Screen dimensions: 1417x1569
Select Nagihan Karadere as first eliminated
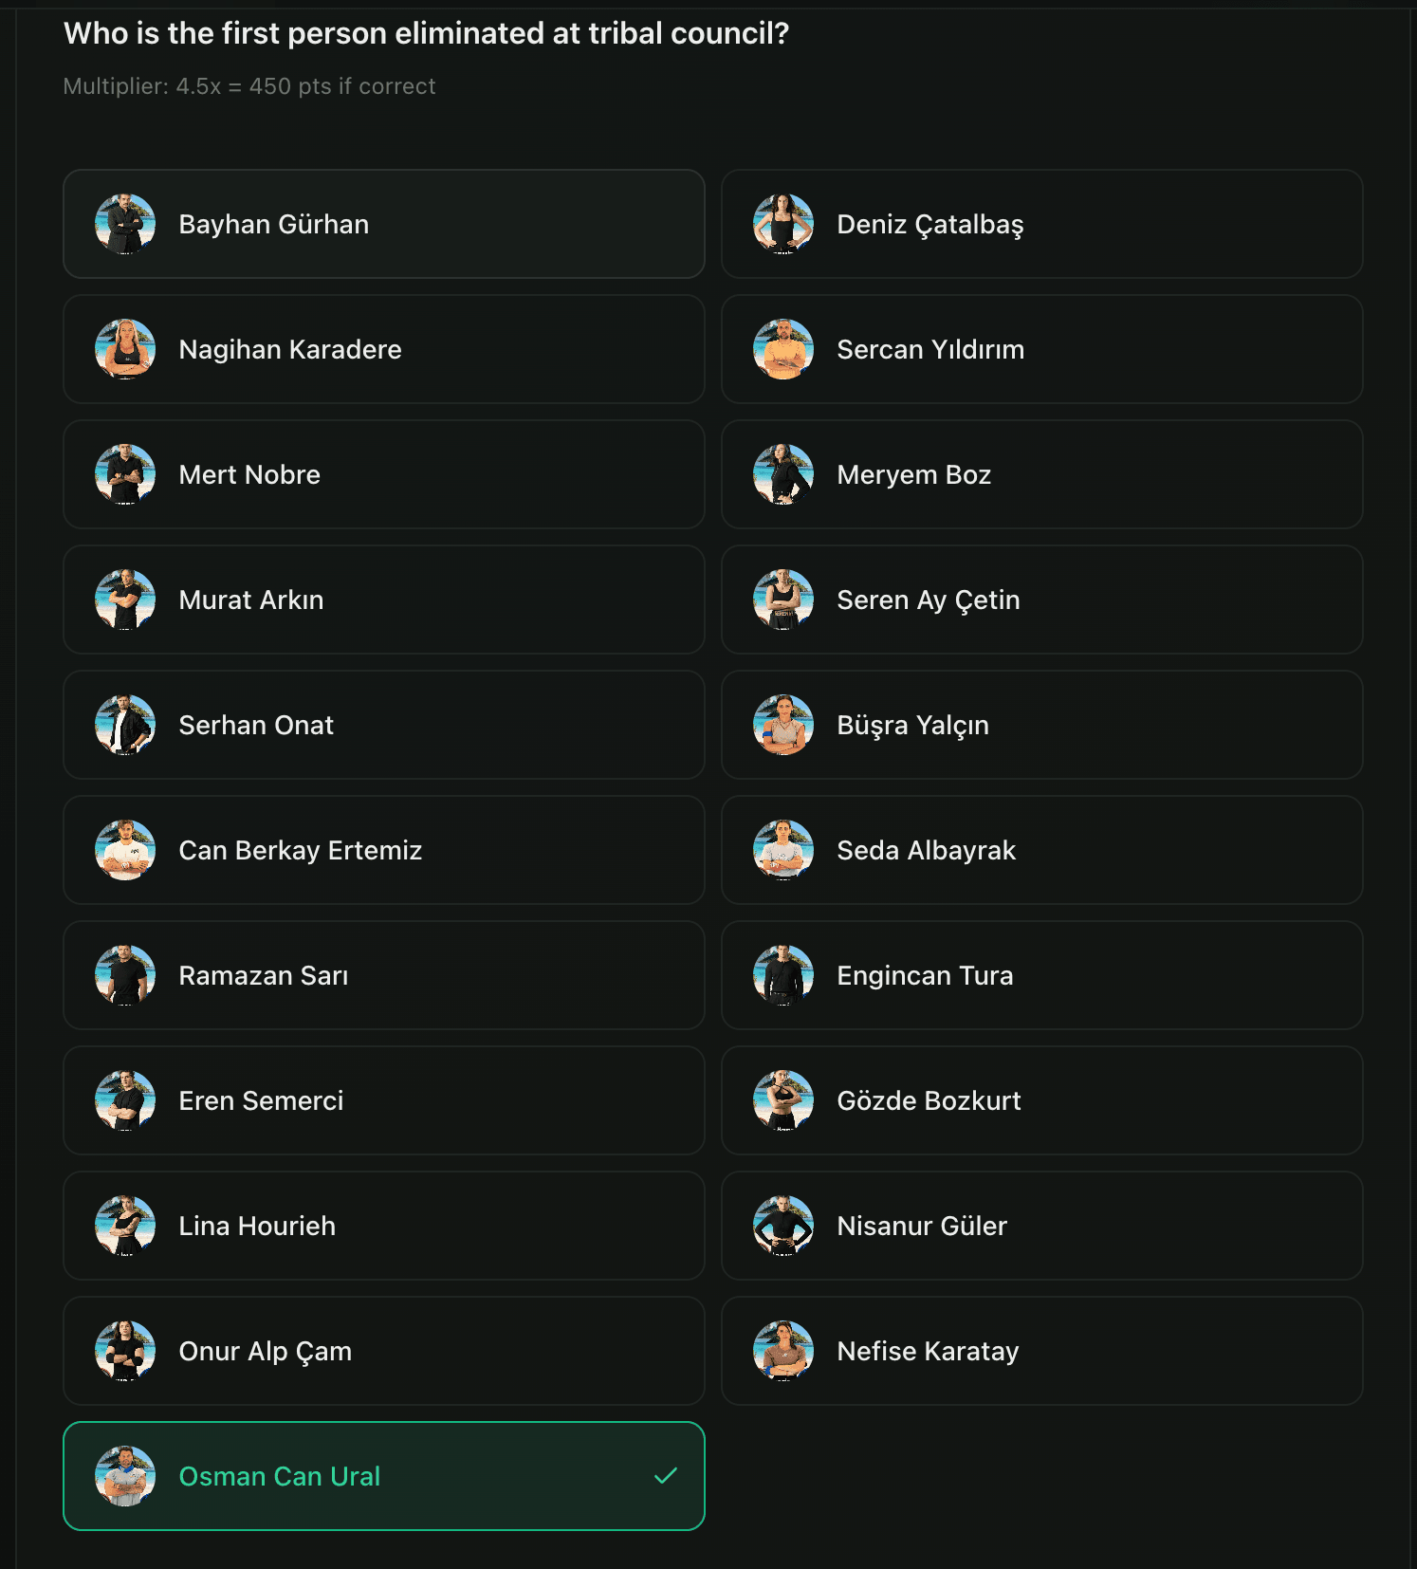click(383, 349)
